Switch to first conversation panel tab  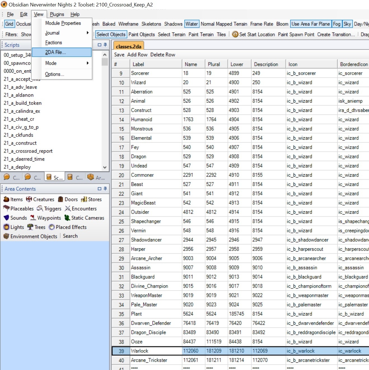pyautogui.click(x=12, y=177)
